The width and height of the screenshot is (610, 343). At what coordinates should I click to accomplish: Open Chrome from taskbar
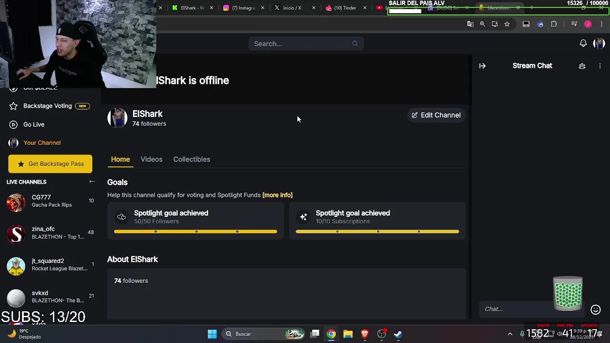pyautogui.click(x=331, y=334)
